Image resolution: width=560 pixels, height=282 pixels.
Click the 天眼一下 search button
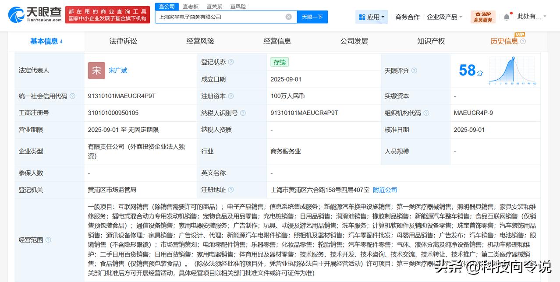312,17
